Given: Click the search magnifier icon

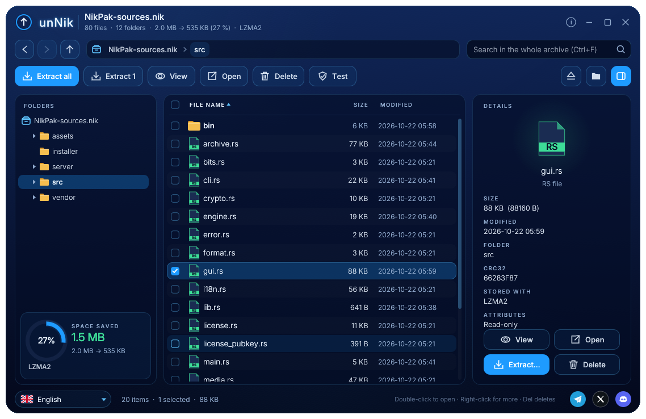Looking at the screenshot, I should 620,49.
